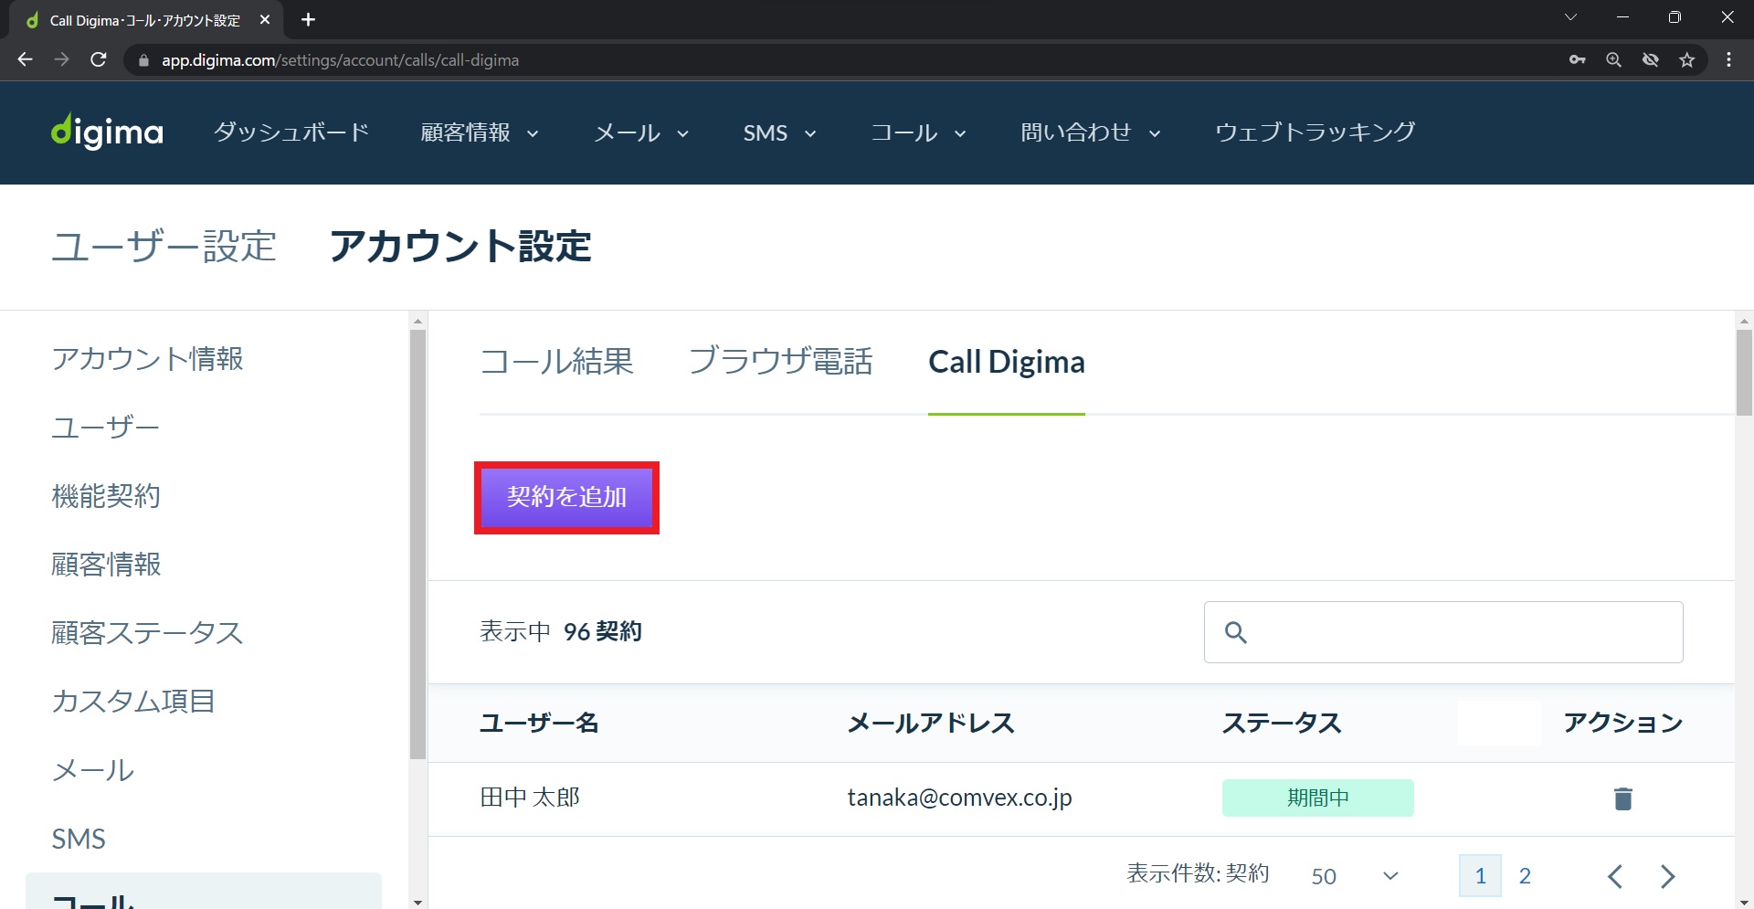The width and height of the screenshot is (1754, 909).
Task: Switch to the コール結果 tab
Action: point(556,362)
